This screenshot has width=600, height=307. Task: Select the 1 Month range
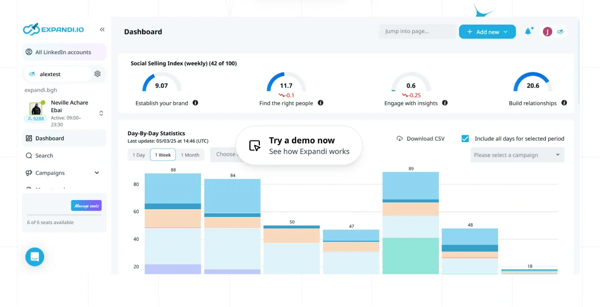[x=190, y=155]
